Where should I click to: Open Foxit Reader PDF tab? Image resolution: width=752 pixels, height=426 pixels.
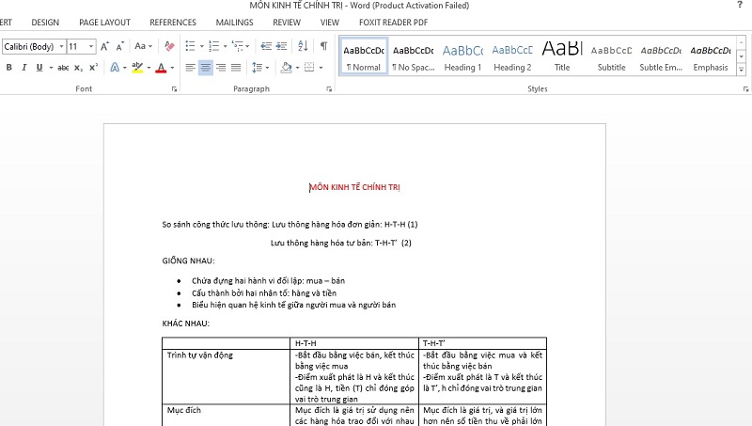click(x=393, y=23)
